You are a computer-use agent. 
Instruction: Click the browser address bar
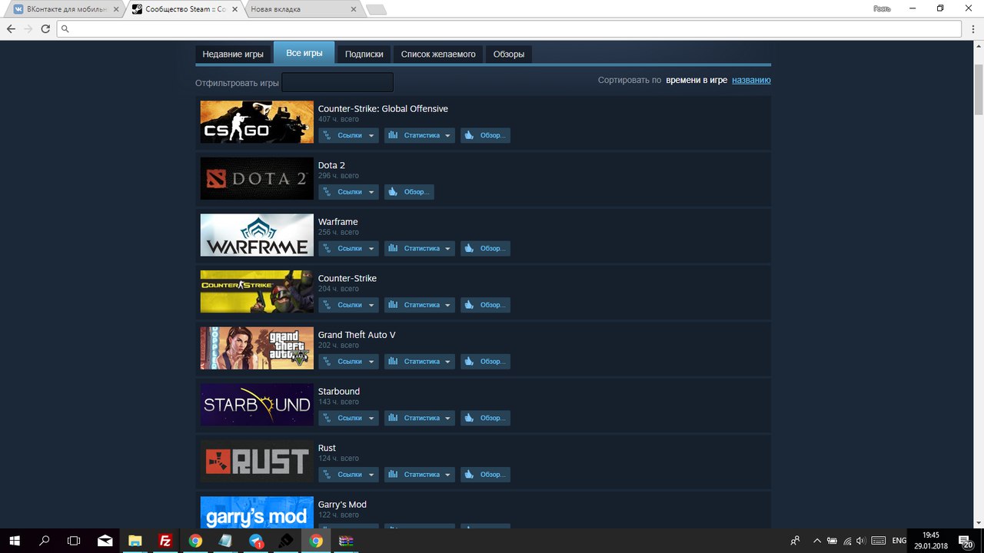(510, 28)
